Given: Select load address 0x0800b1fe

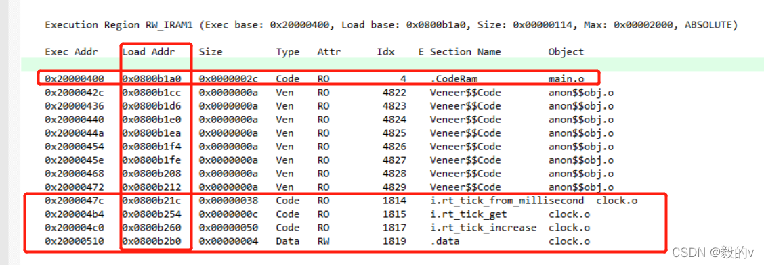Looking at the screenshot, I should click(152, 160).
